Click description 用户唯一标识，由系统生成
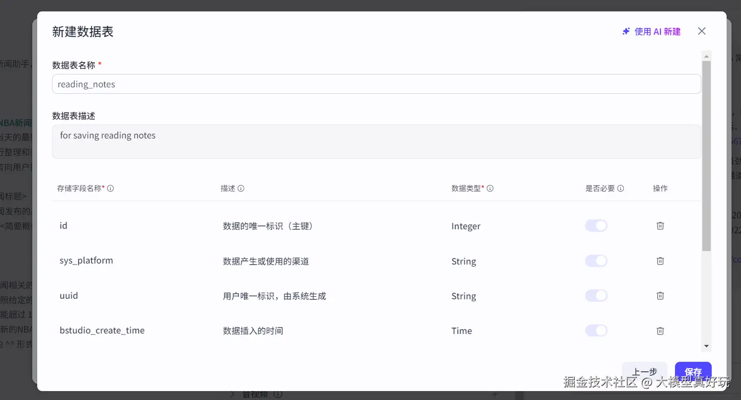 274,296
